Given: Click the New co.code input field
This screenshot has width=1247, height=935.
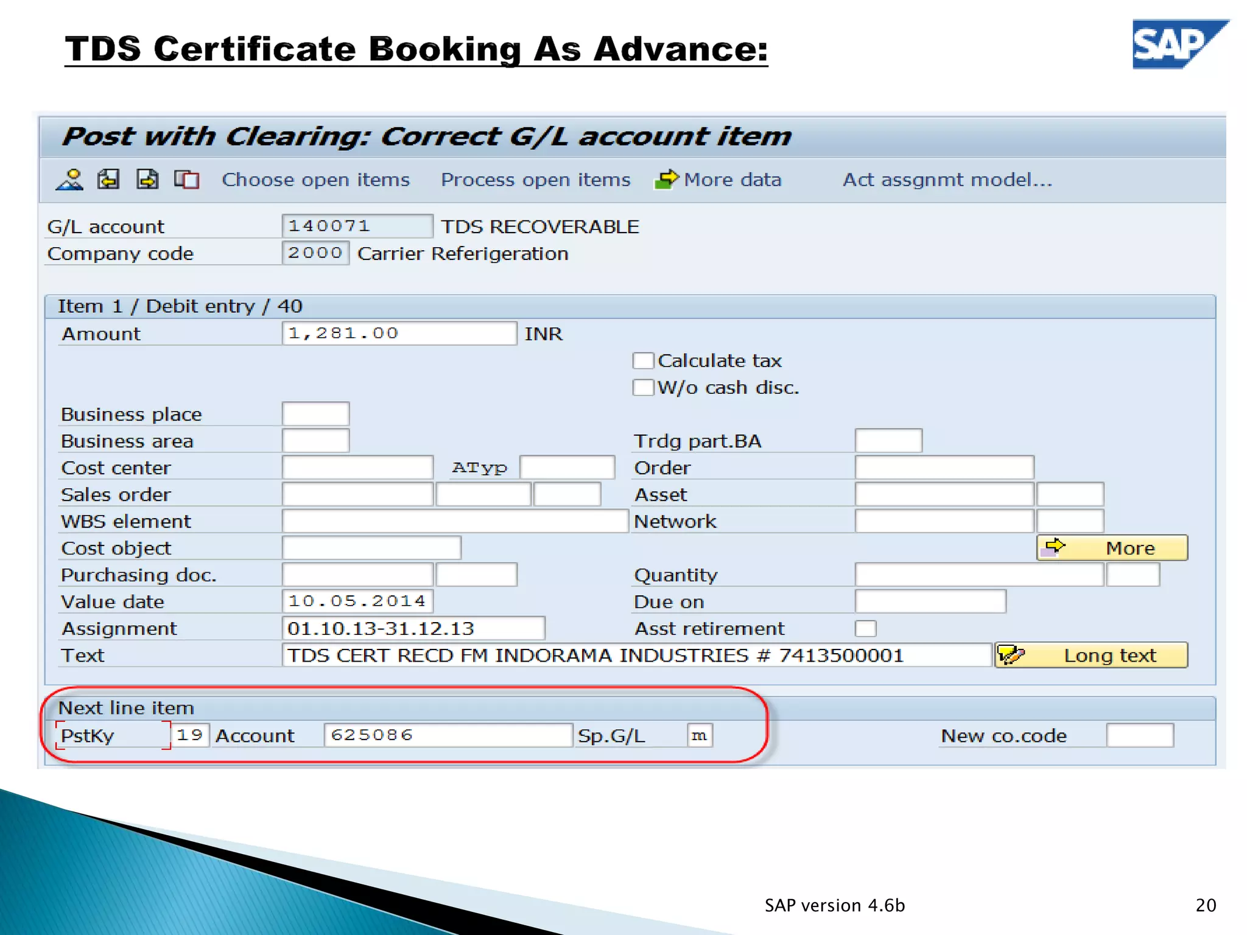Looking at the screenshot, I should pyautogui.click(x=1140, y=735).
